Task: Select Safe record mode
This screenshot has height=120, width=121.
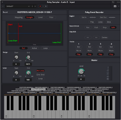Action: tap(113, 28)
